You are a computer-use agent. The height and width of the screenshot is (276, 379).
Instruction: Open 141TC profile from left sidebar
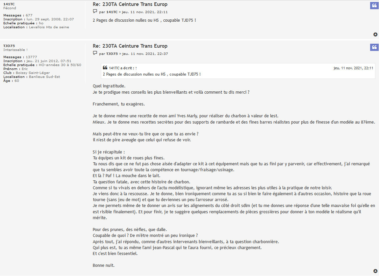[9, 4]
